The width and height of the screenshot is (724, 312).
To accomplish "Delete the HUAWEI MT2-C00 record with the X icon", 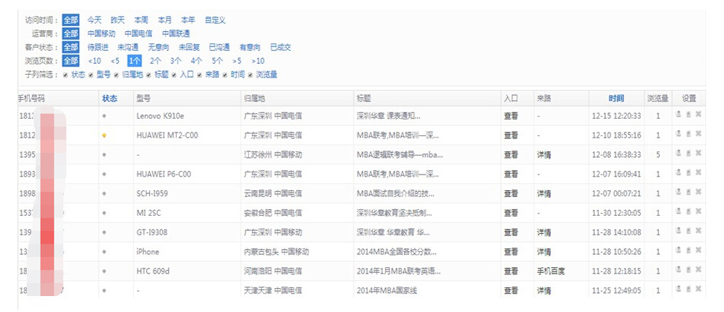I will pos(699,134).
